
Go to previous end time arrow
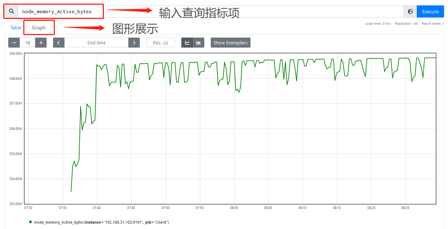pos(59,43)
